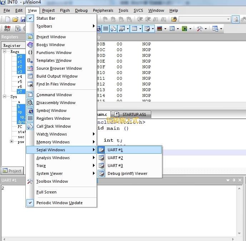
Task: Open the Peripherals menu
Action: pyautogui.click(x=103, y=10)
